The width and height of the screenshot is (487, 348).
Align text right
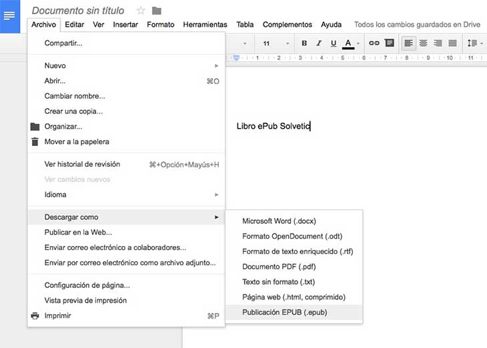[x=438, y=43]
